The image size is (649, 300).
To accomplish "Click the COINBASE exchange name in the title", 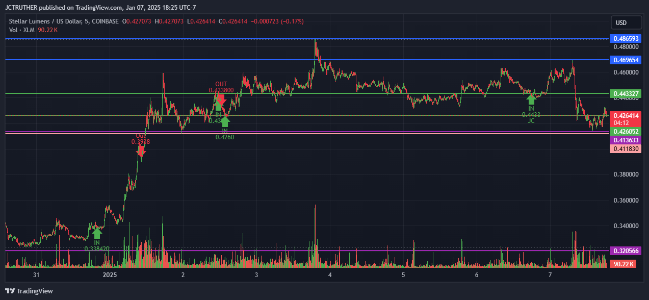I will [x=105, y=21].
